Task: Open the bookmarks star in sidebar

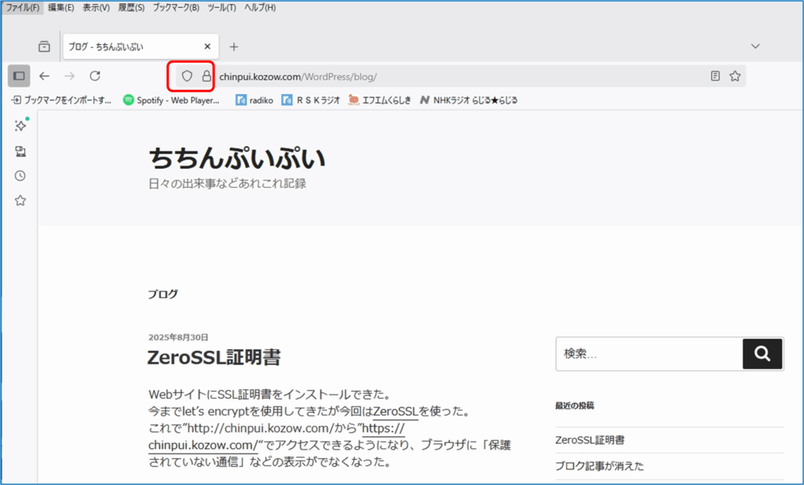Action: (x=20, y=201)
